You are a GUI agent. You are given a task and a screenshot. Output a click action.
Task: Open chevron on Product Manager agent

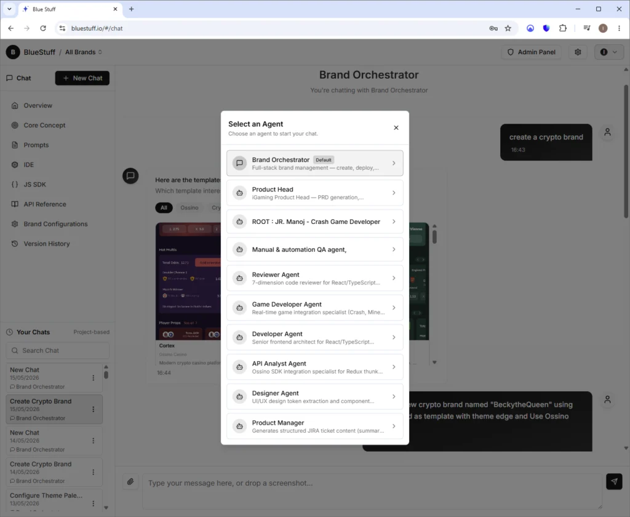coord(394,426)
